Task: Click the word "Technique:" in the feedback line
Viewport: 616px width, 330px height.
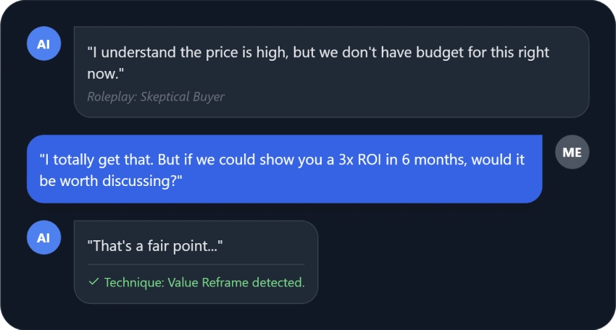Action: click(x=134, y=282)
